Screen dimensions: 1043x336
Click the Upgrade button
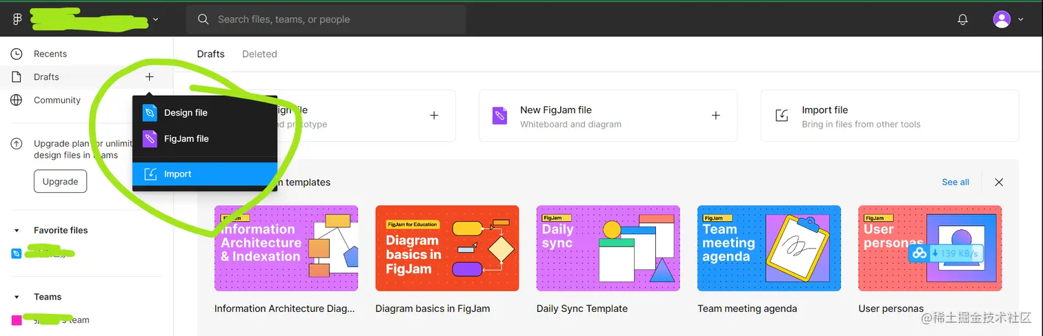(x=60, y=182)
